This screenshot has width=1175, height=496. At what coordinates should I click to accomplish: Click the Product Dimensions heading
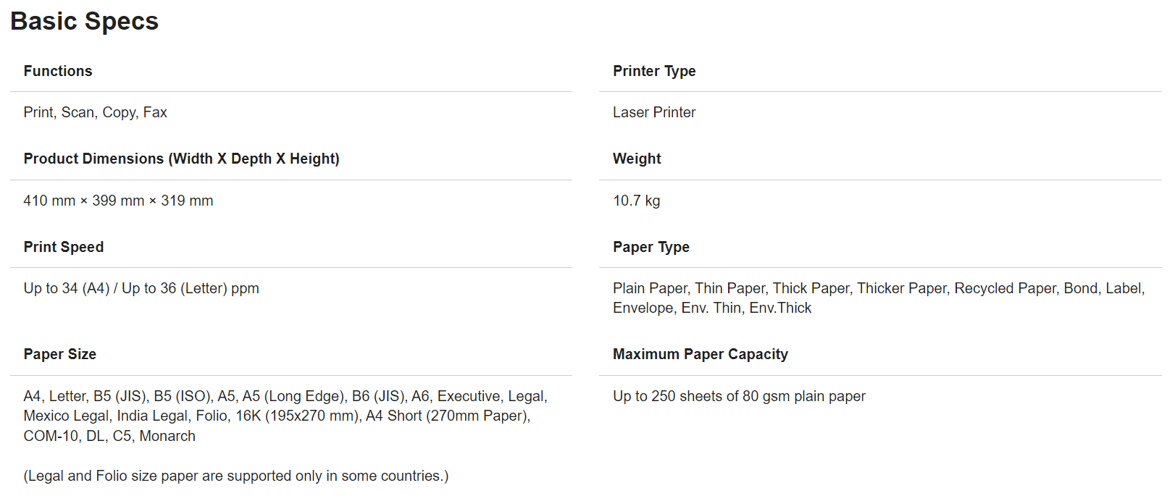coord(181,159)
